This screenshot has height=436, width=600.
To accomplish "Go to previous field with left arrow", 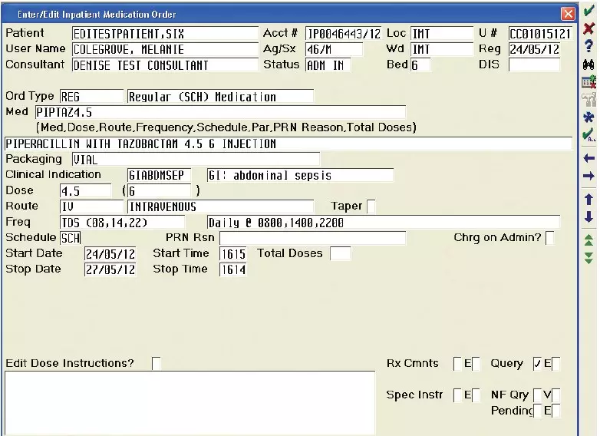I will (588, 158).
